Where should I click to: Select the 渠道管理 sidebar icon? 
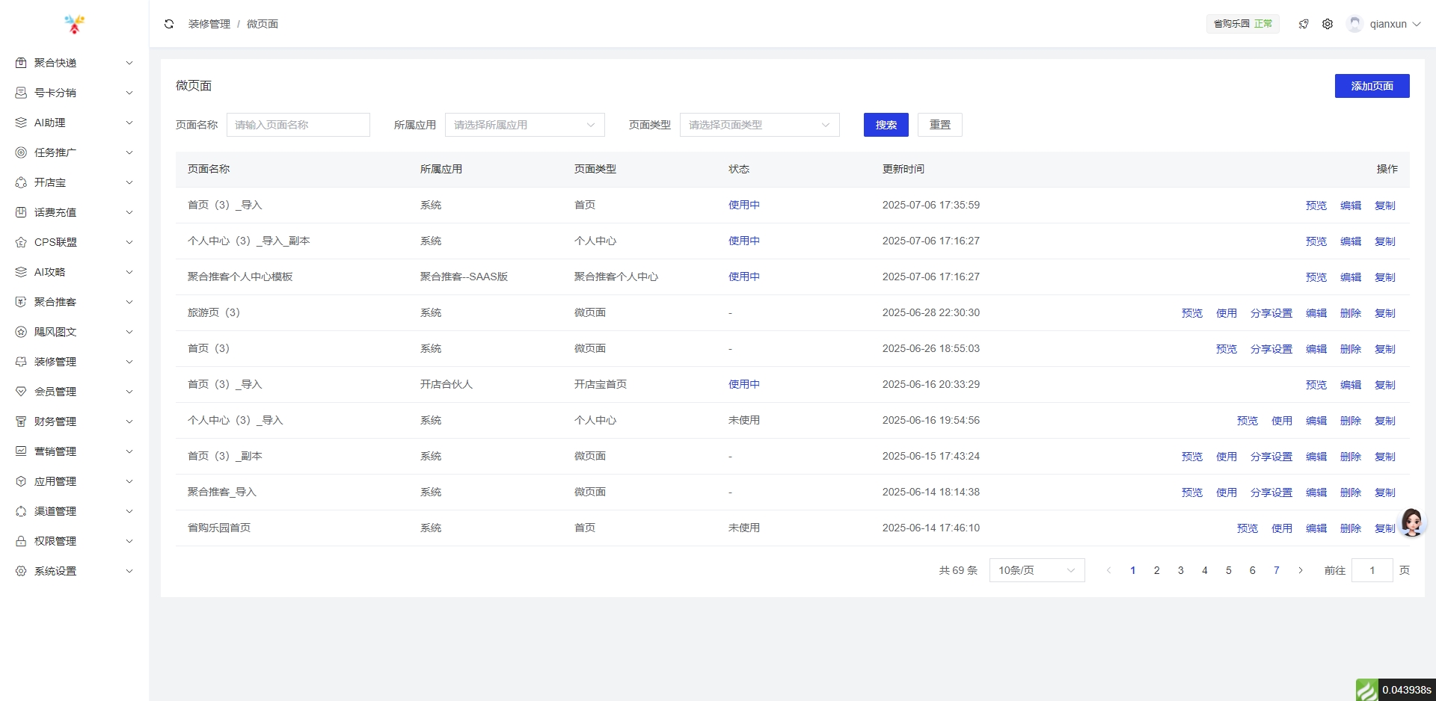click(x=20, y=511)
